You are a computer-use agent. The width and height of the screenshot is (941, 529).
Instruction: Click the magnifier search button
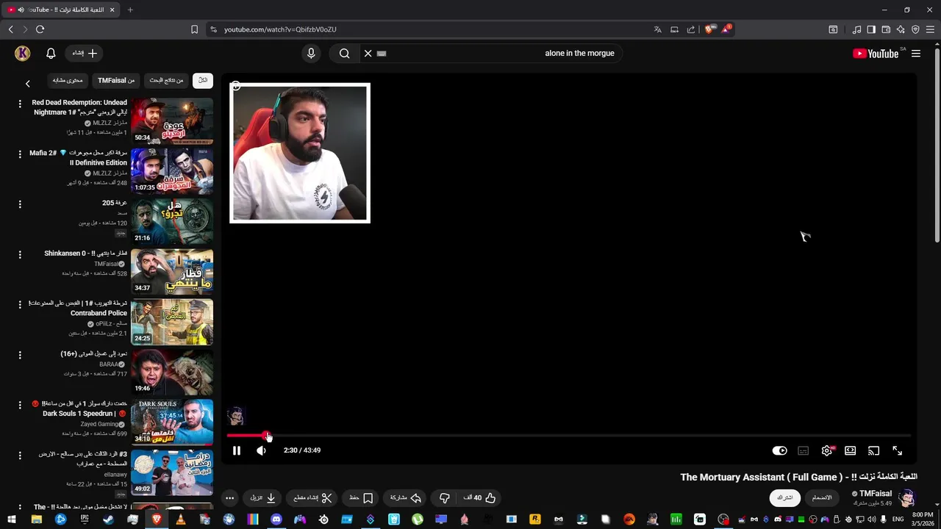pos(344,53)
